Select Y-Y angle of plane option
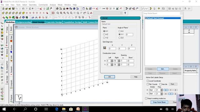Viewport: 200px width, 112px height. pyautogui.click(x=119, y=35)
